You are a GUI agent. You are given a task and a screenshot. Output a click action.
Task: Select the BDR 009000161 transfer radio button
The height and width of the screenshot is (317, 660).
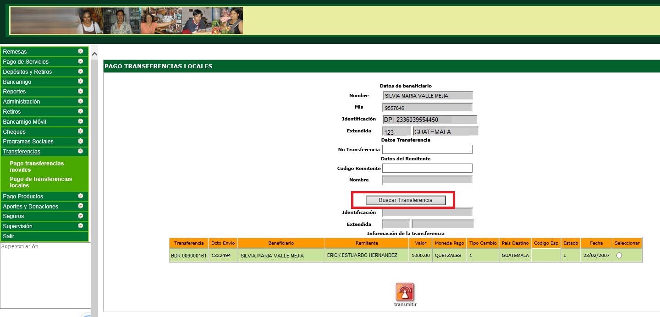tap(619, 256)
